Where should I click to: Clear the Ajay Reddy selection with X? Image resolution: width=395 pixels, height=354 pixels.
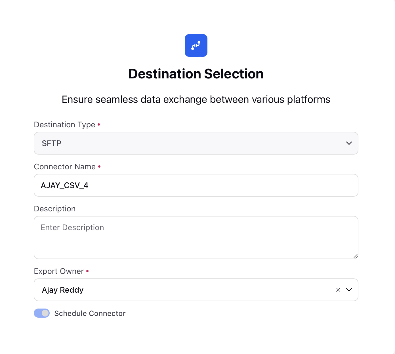[x=338, y=290]
